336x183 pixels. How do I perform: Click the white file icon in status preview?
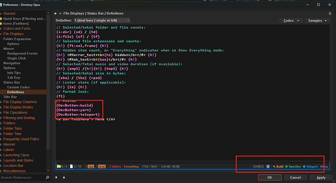pos(72,166)
